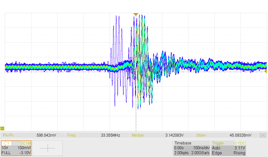The image size is (268, 157).
Task: Select the Median measurement label
Action: click(x=138, y=135)
